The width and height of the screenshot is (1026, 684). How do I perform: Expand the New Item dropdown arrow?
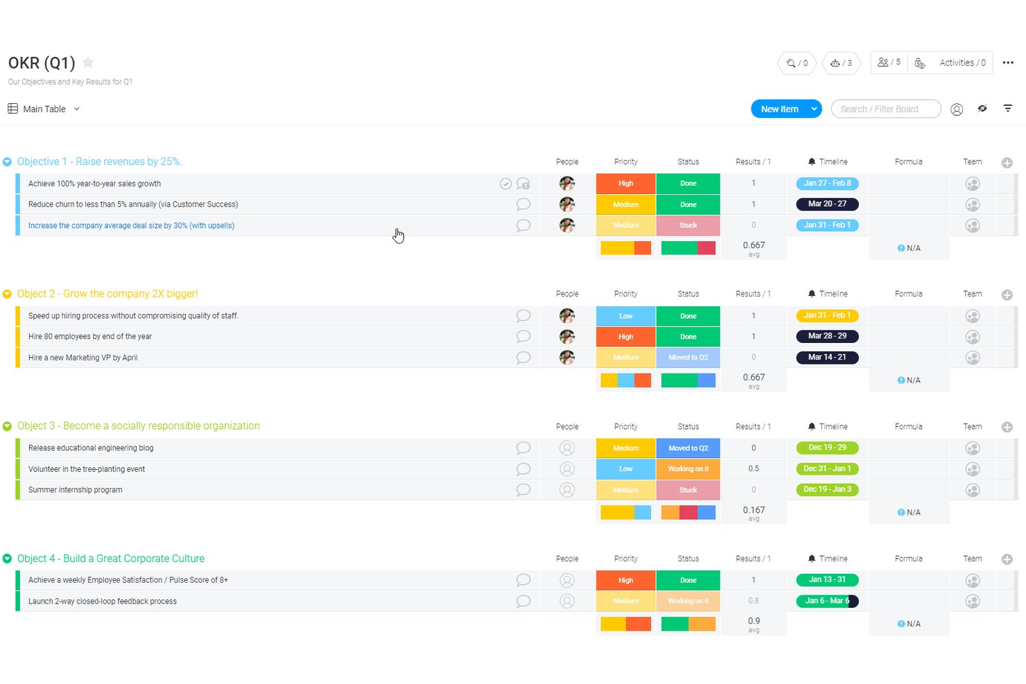[x=815, y=109]
